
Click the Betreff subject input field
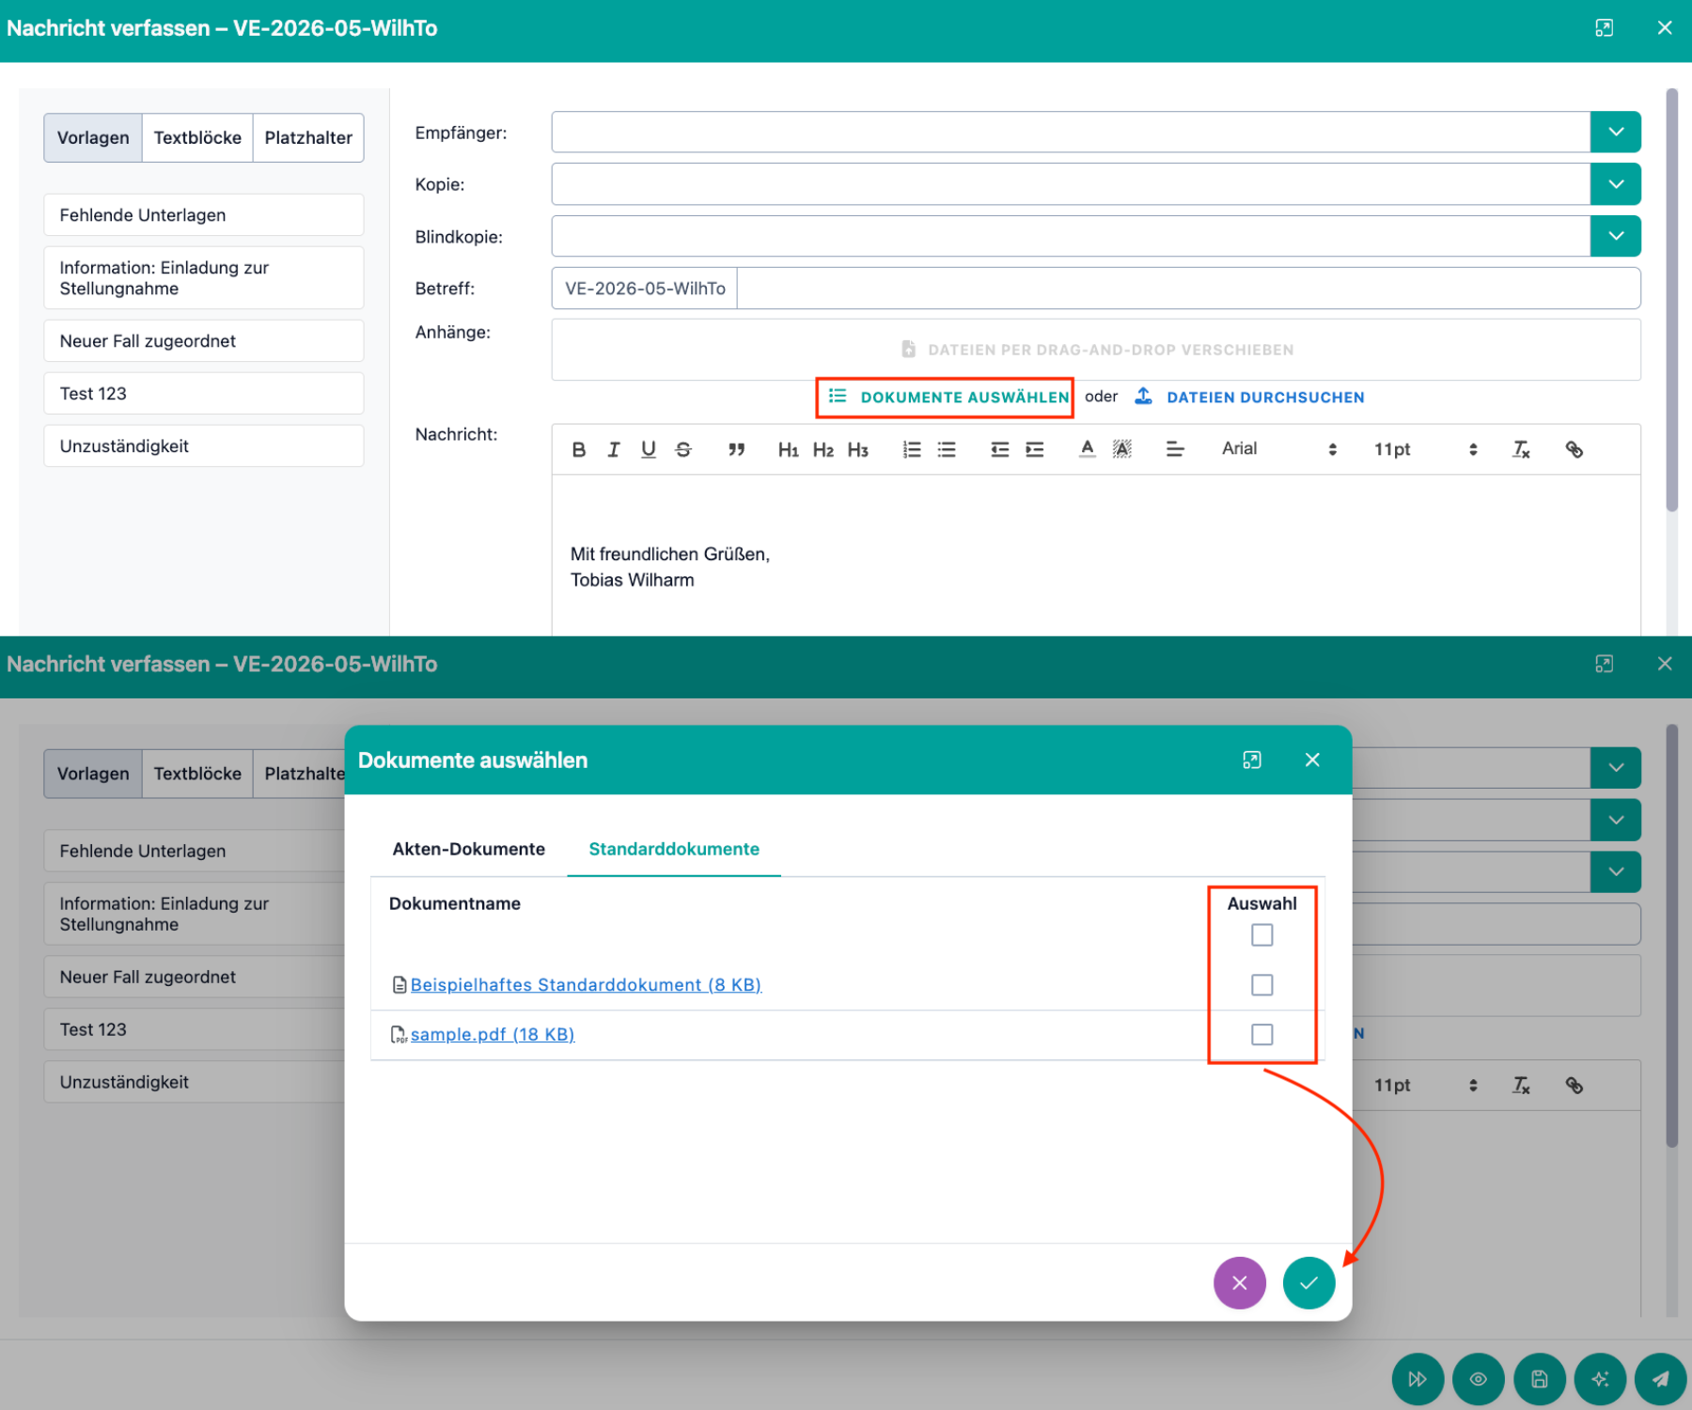point(1188,289)
